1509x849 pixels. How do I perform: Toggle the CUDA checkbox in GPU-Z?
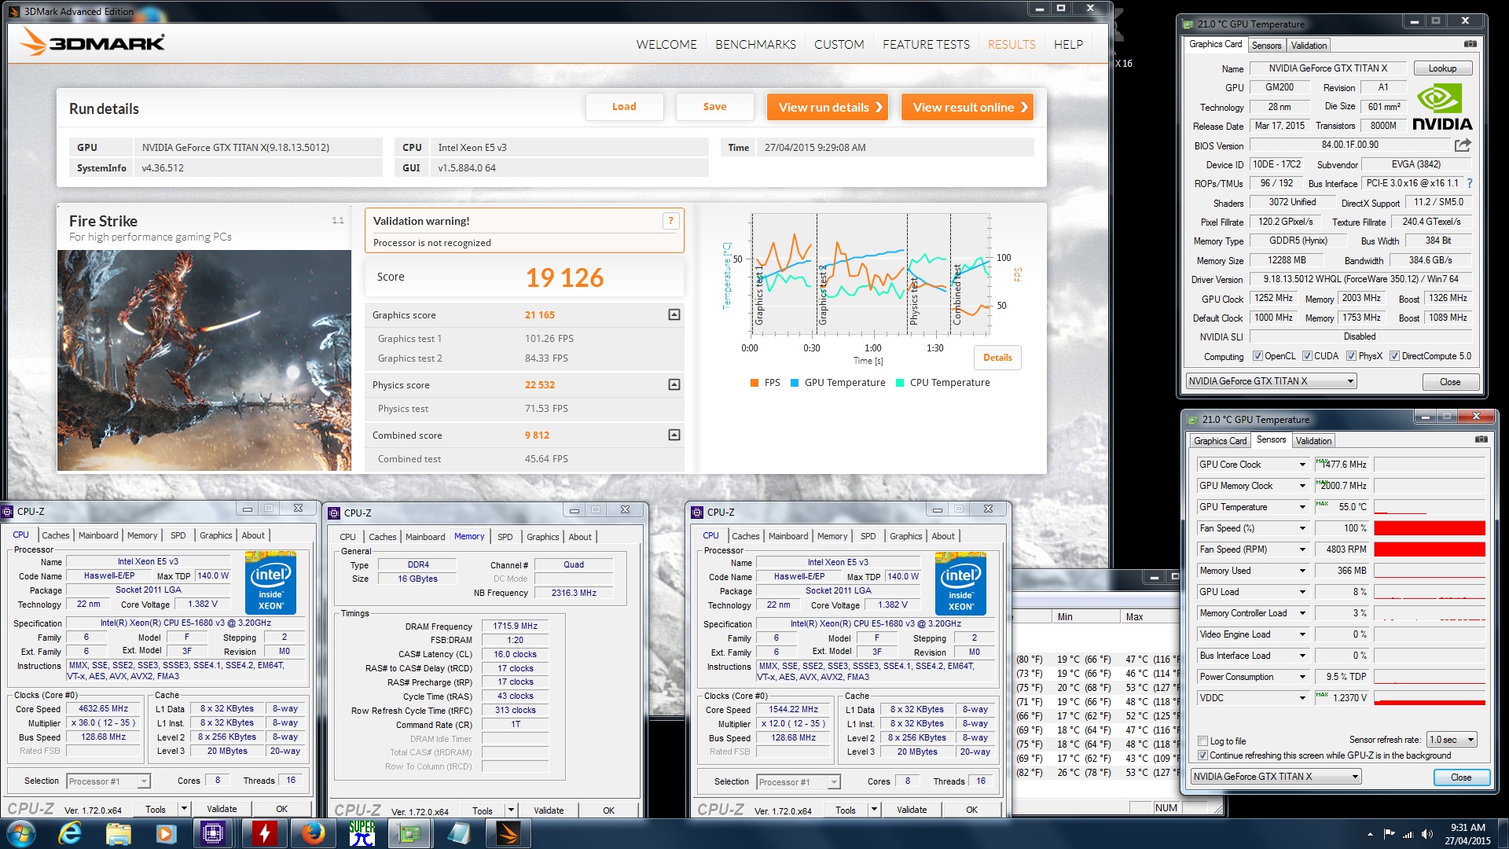point(1307,356)
